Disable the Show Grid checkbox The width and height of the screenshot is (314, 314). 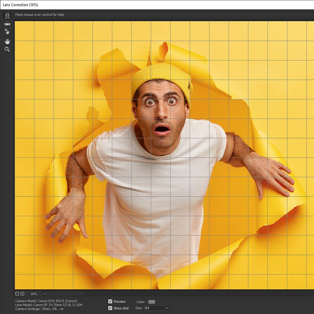pos(110,308)
